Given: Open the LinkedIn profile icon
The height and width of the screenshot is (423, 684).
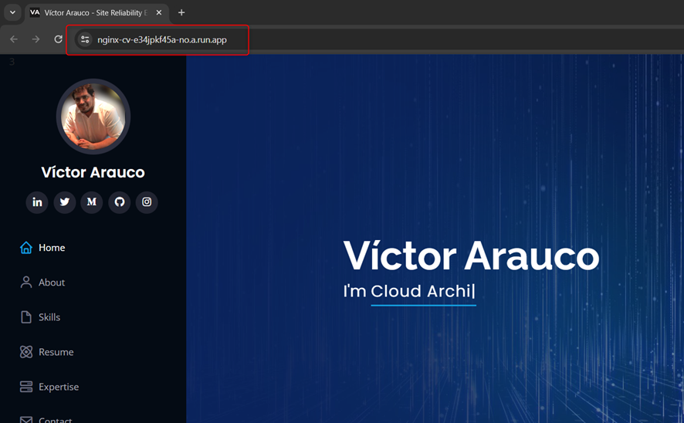Looking at the screenshot, I should 37,202.
